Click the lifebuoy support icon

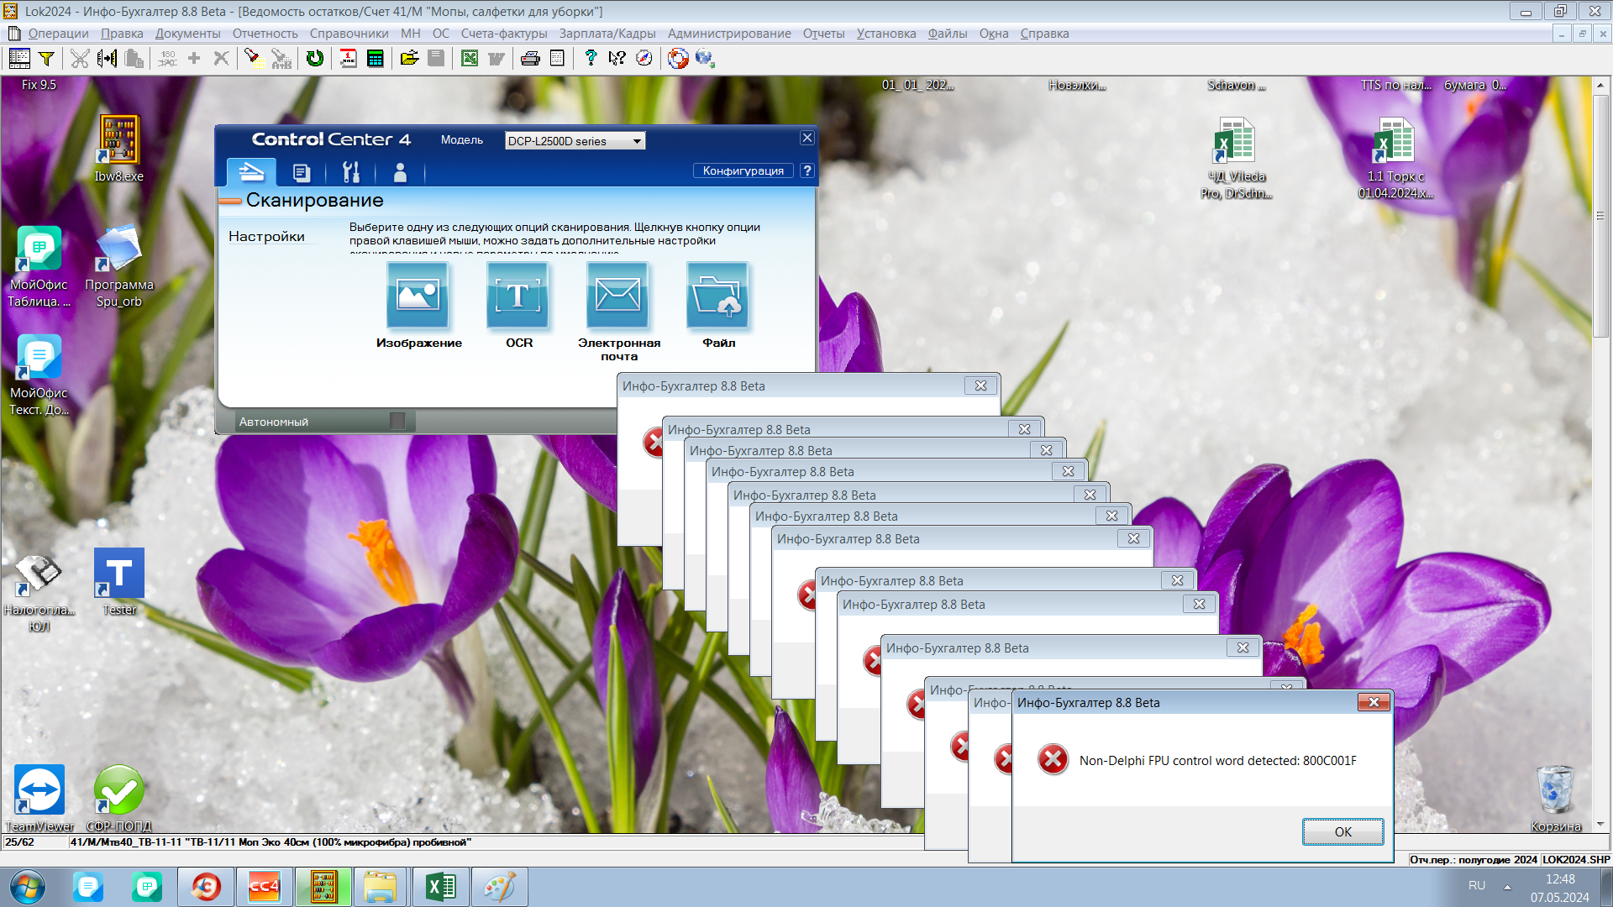point(678,58)
